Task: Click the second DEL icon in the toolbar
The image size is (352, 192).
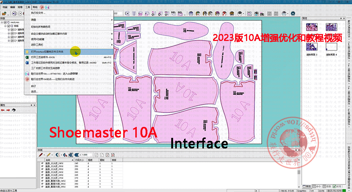Action: point(180,14)
